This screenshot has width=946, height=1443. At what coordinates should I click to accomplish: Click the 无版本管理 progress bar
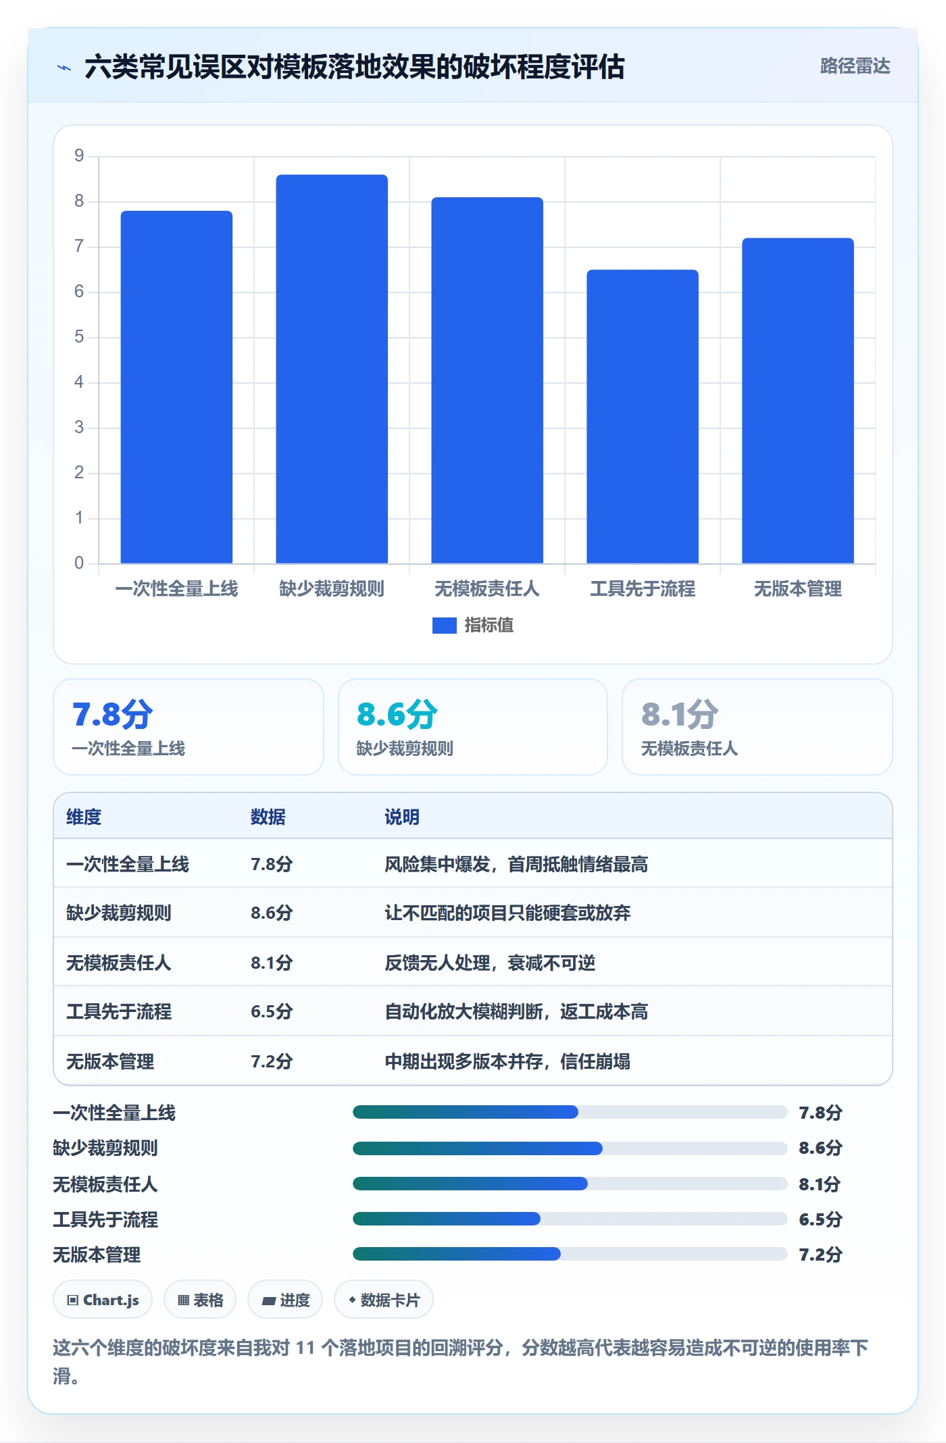click(570, 1254)
